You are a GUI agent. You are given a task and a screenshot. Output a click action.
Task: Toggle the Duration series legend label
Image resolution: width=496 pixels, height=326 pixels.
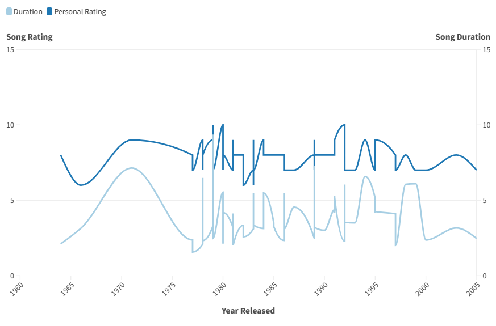[28, 11]
